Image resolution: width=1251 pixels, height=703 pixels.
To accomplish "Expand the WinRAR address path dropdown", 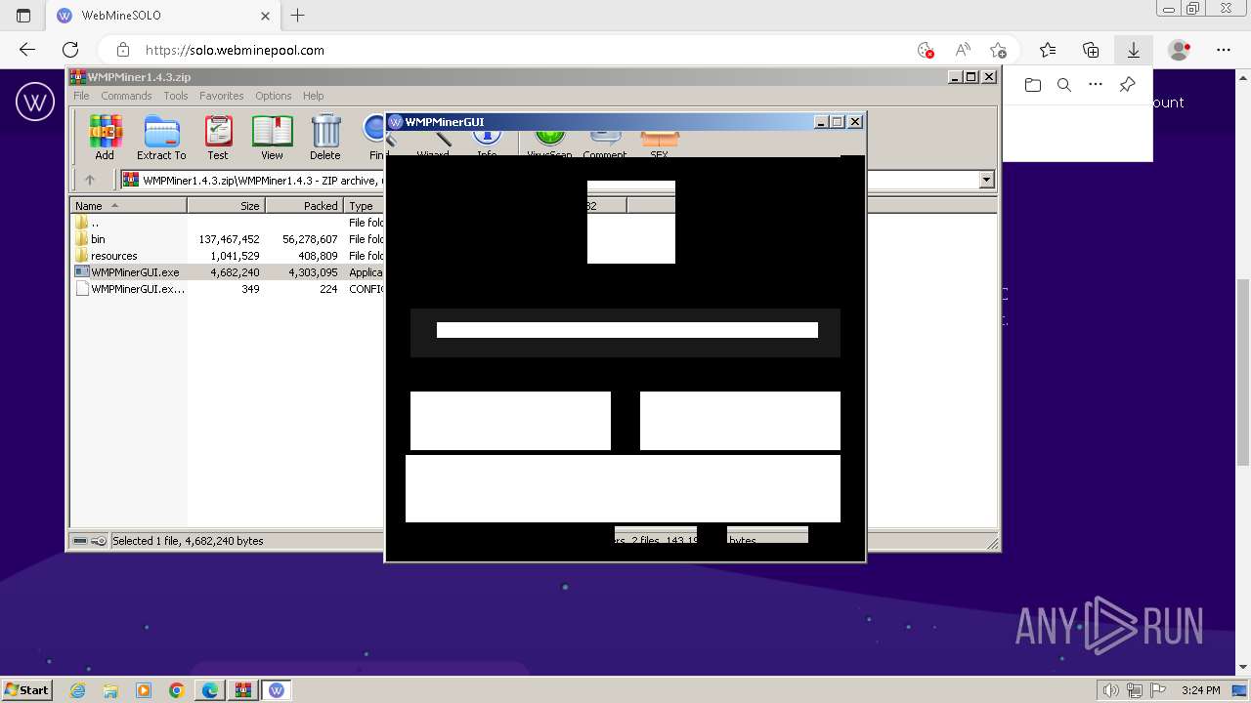I will pos(986,180).
